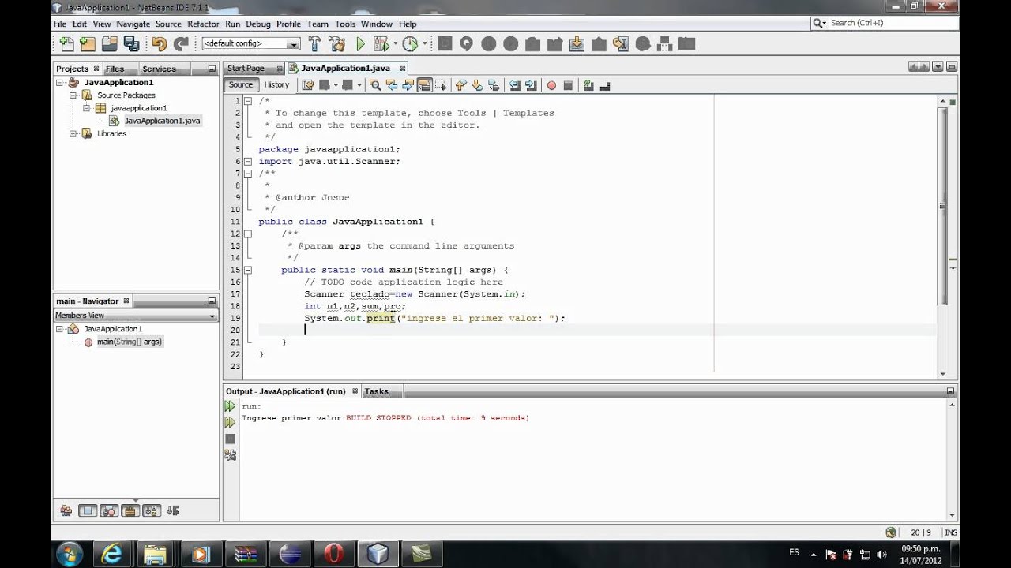Collapse the JavaApplication1 project node

pyautogui.click(x=60, y=82)
